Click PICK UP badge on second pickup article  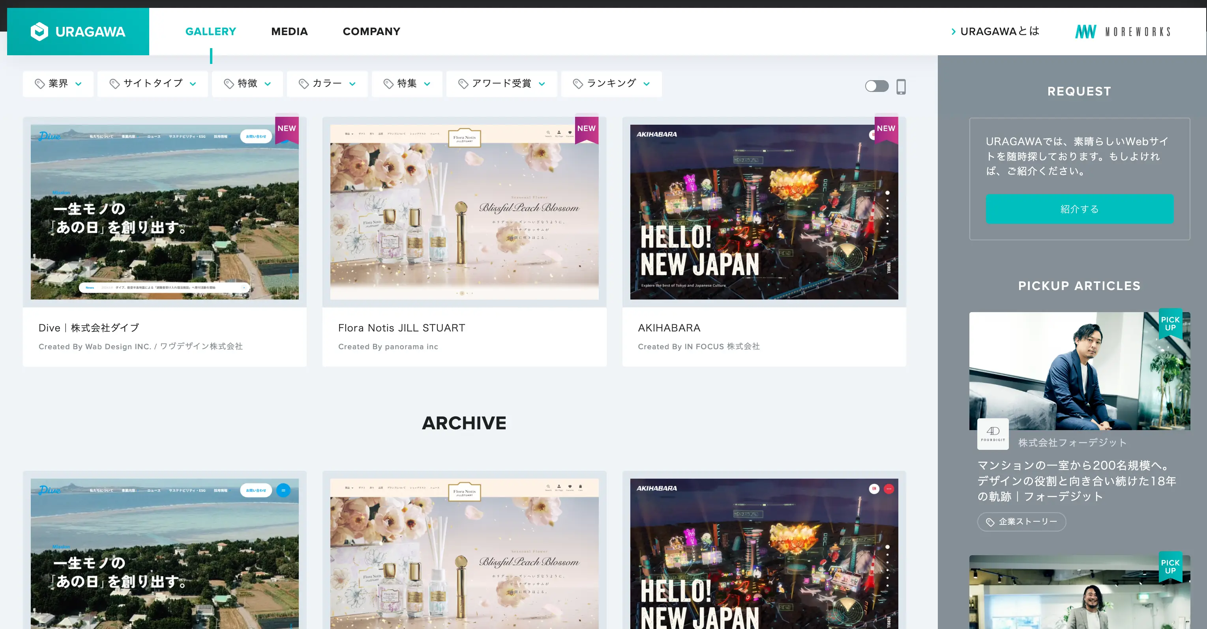coord(1170,567)
